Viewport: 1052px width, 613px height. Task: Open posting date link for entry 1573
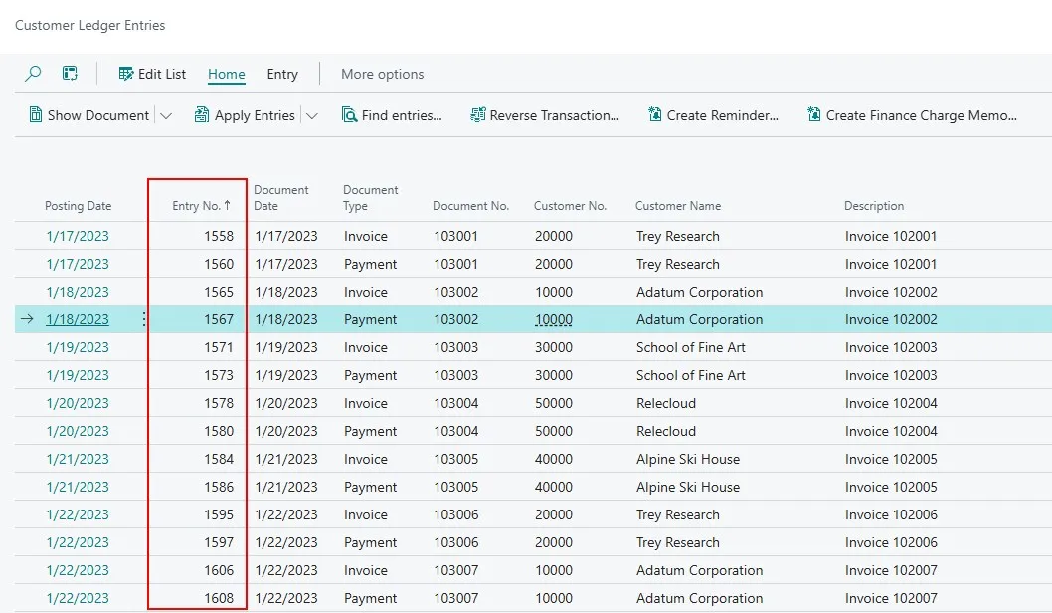(x=78, y=375)
